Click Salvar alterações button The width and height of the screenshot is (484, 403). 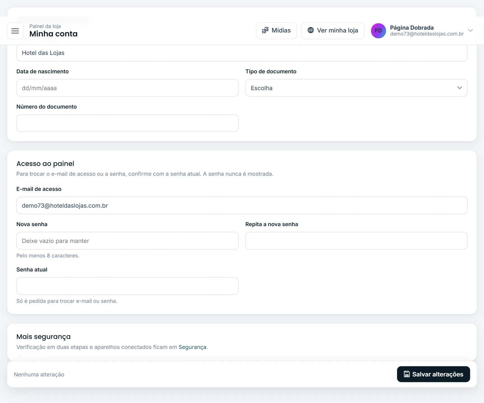pyautogui.click(x=433, y=374)
